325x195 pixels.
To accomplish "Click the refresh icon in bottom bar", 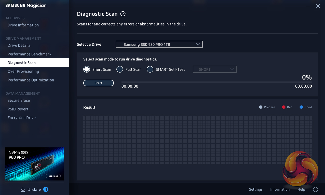I will (x=316, y=189).
